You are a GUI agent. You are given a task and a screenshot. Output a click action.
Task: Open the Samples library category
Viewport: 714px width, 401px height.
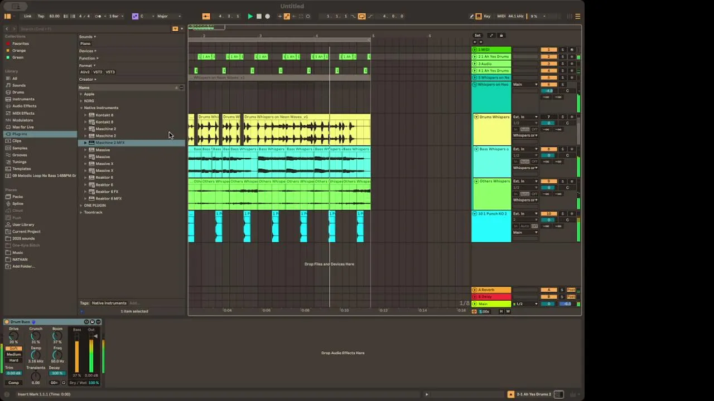pos(20,148)
